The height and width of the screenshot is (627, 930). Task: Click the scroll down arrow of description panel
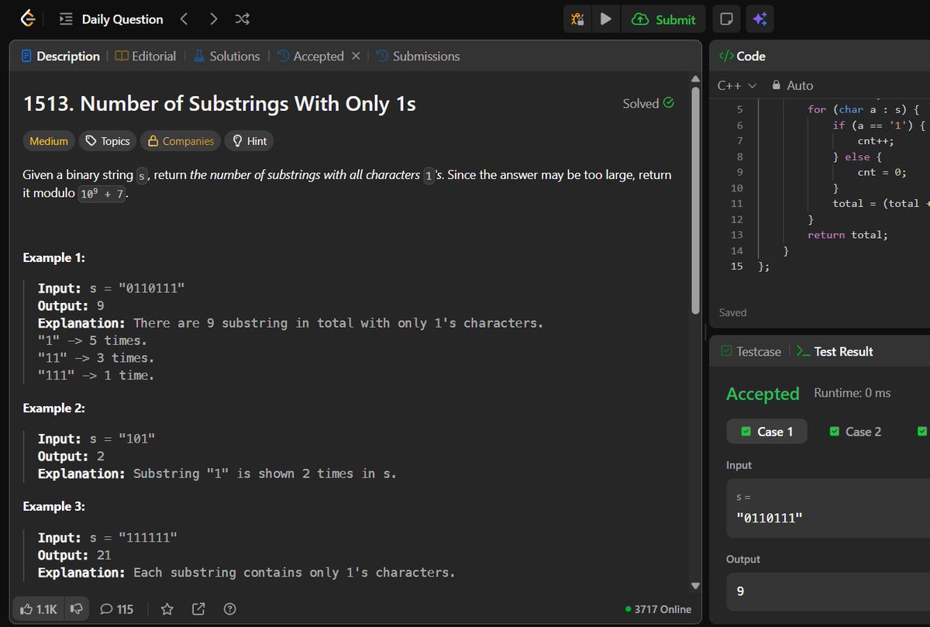point(695,585)
